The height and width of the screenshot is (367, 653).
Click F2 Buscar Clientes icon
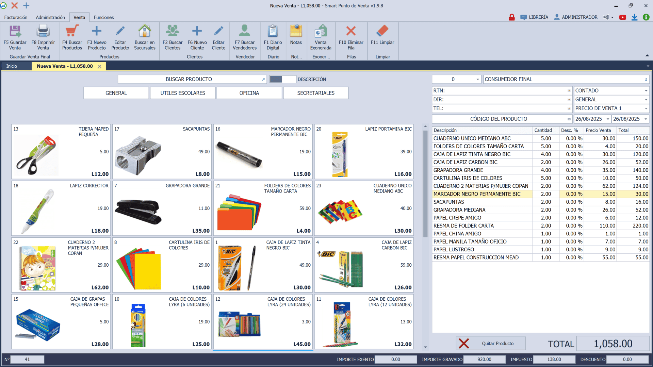173,31
